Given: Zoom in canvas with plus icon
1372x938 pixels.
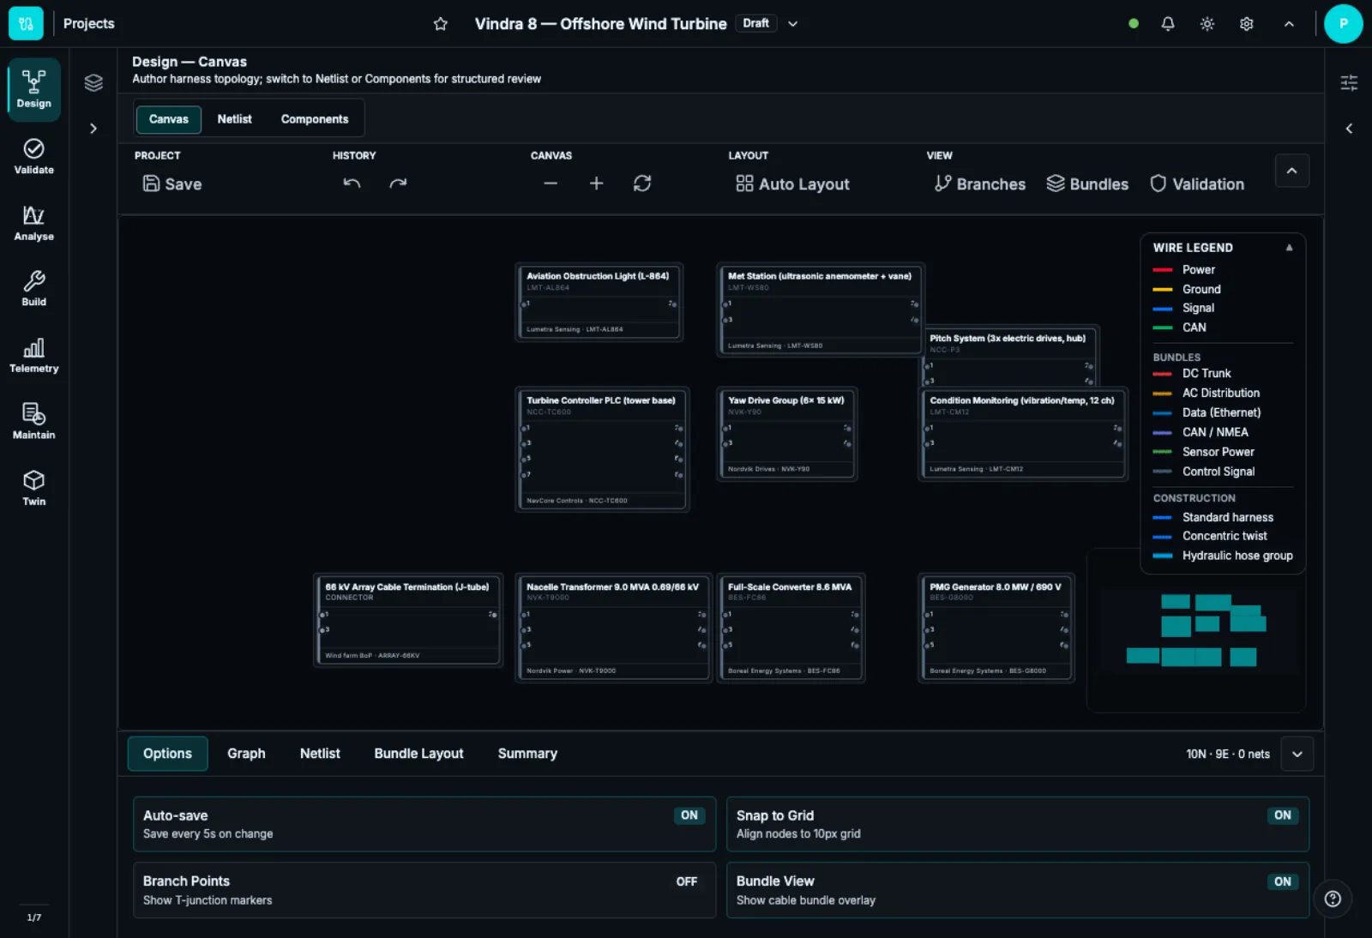Looking at the screenshot, I should click(597, 183).
